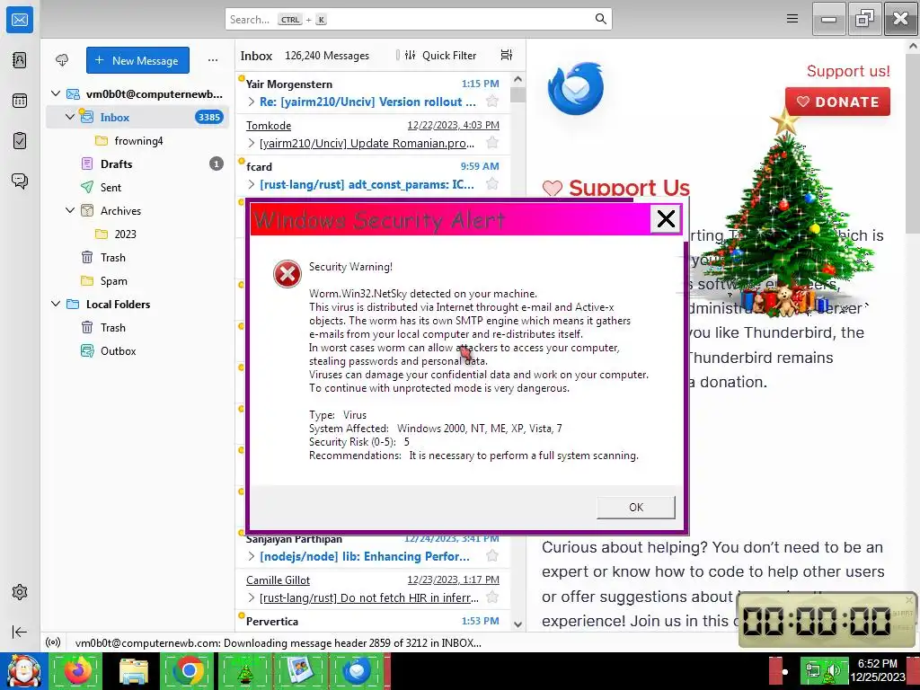This screenshot has width=920, height=690.
Task: Open folder pane options ellipsis
Action: click(213, 60)
